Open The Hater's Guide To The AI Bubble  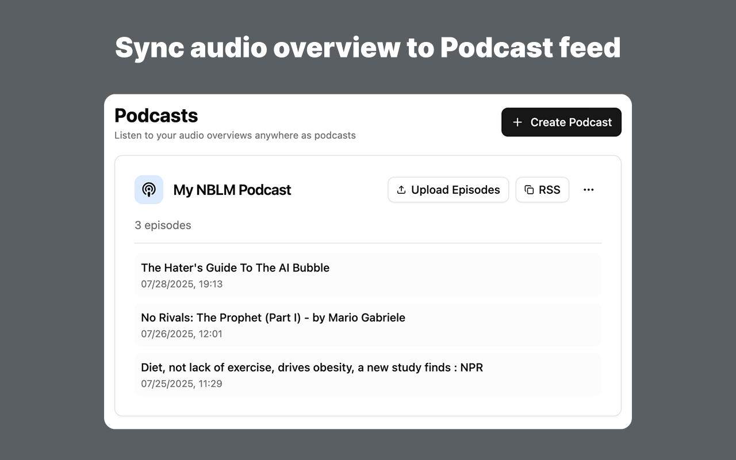pos(235,268)
